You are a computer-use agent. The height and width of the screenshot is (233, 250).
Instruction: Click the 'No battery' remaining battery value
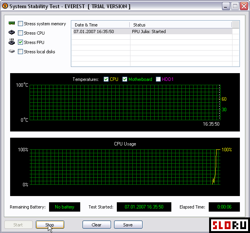point(65,207)
